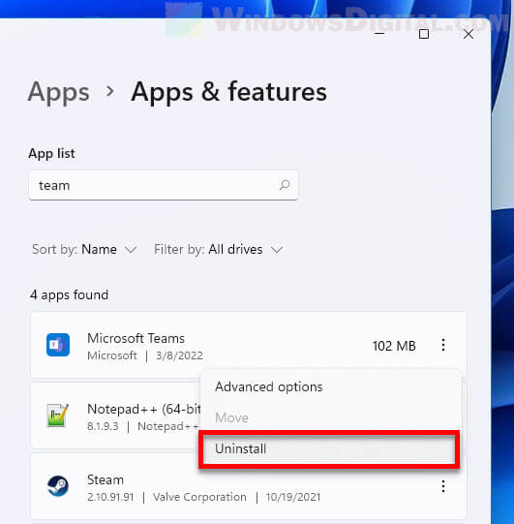Click the Notepad++ (64-bit) entry name

(144, 409)
